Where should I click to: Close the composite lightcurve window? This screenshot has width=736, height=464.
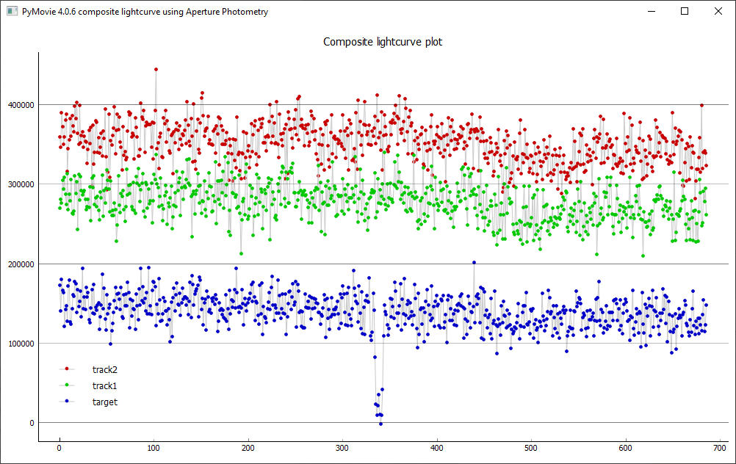coord(718,12)
